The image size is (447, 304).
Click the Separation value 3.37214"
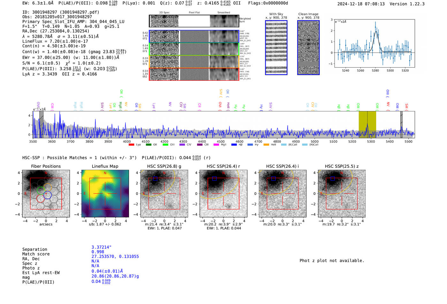pyautogui.click(x=102, y=247)
